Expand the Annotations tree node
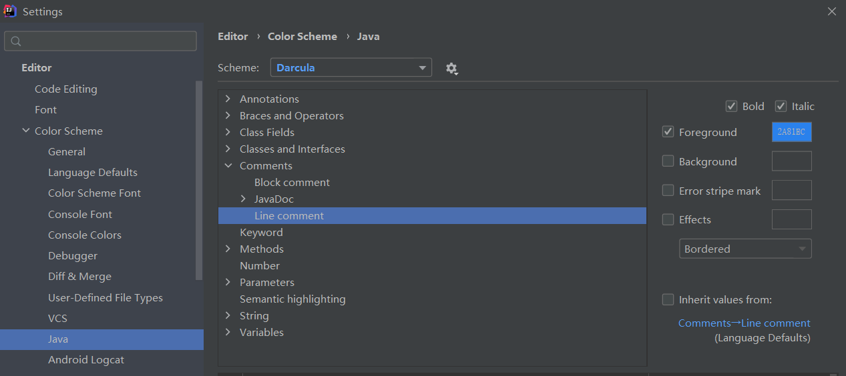This screenshot has width=846, height=376. pos(228,99)
